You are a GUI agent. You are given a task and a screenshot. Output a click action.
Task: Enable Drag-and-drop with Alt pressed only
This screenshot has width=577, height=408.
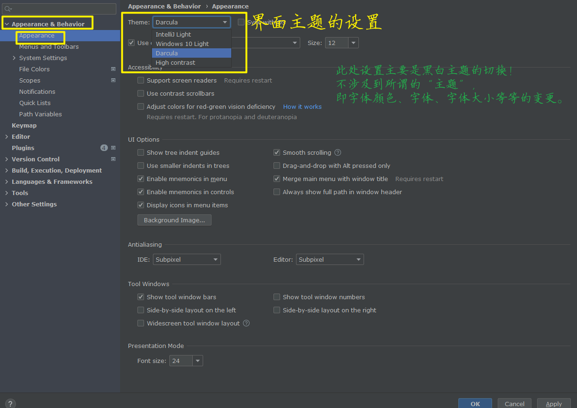point(277,166)
